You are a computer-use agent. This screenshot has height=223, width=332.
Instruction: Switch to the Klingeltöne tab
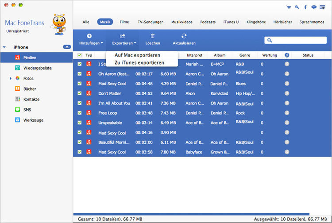[256, 22]
